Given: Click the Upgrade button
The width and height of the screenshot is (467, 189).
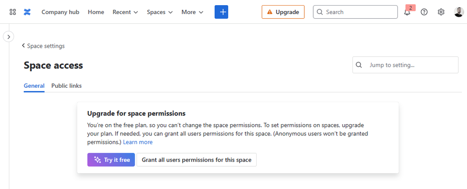Looking at the screenshot, I should coord(283,12).
